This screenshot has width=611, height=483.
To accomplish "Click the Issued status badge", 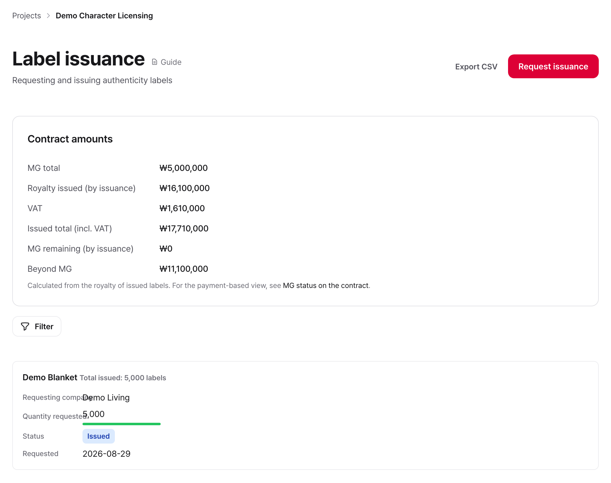I will pyautogui.click(x=98, y=436).
